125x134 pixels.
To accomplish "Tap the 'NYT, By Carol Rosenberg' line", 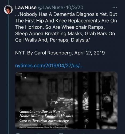I will click(x=60, y=53).
